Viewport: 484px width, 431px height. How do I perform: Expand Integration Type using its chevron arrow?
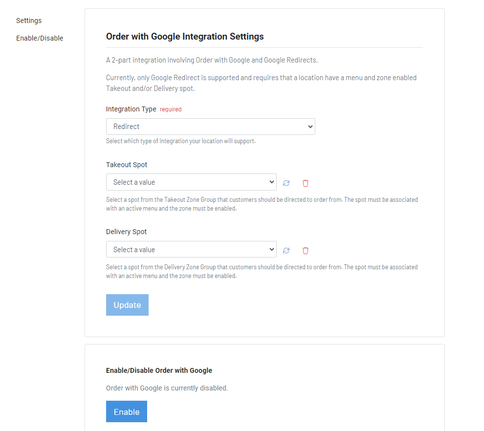(x=310, y=126)
